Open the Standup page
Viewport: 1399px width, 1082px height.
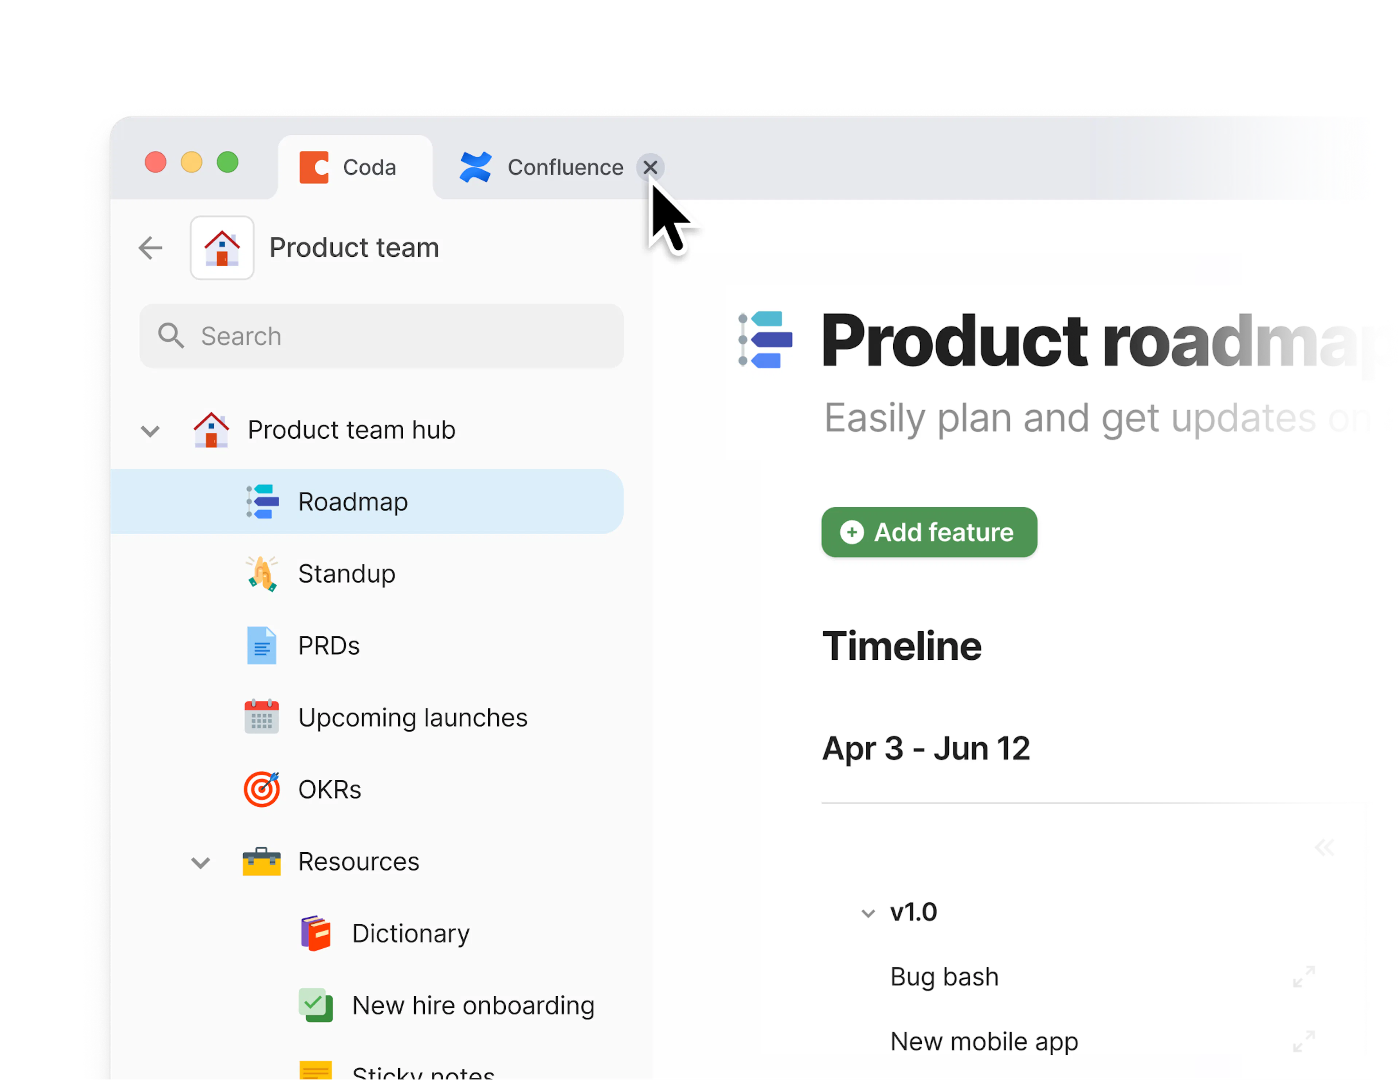coord(346,574)
